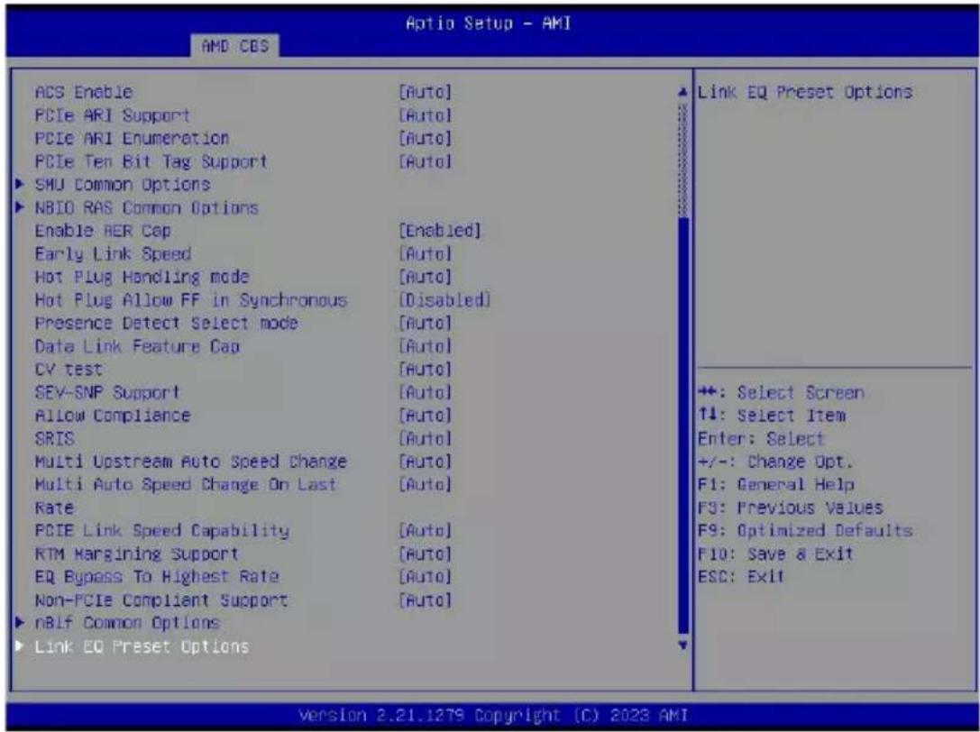Click the scrollbar down arrow

click(x=683, y=645)
